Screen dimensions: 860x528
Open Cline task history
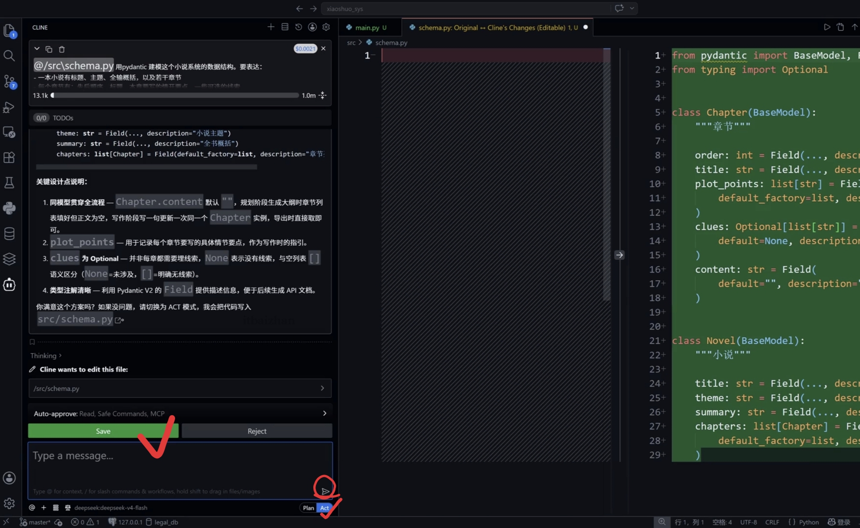pyautogui.click(x=299, y=27)
